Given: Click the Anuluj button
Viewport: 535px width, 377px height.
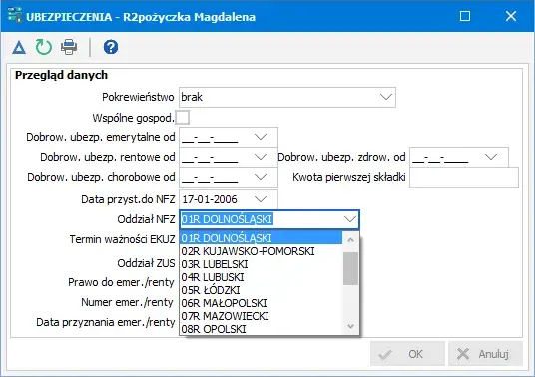Looking at the screenshot, I should click(485, 354).
